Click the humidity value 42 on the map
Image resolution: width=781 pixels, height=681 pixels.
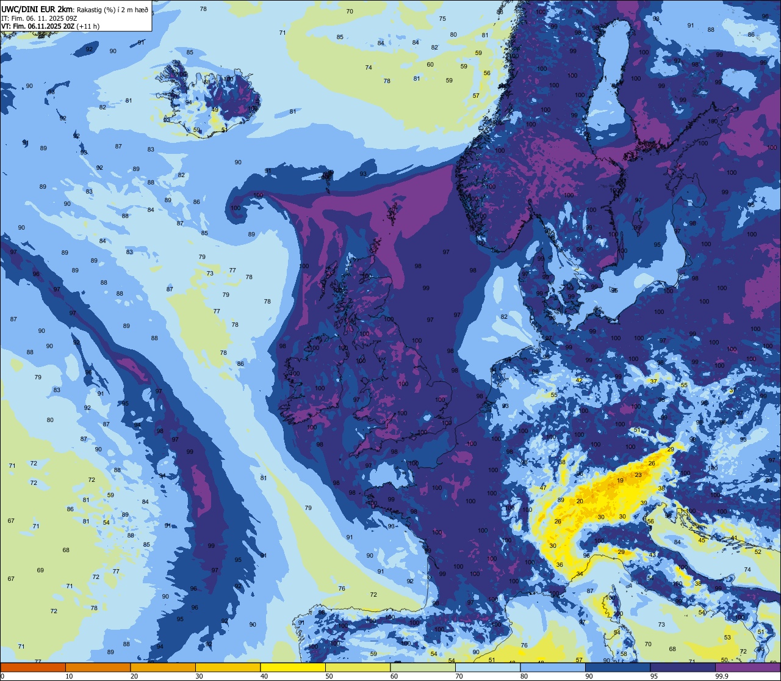coord(579,381)
